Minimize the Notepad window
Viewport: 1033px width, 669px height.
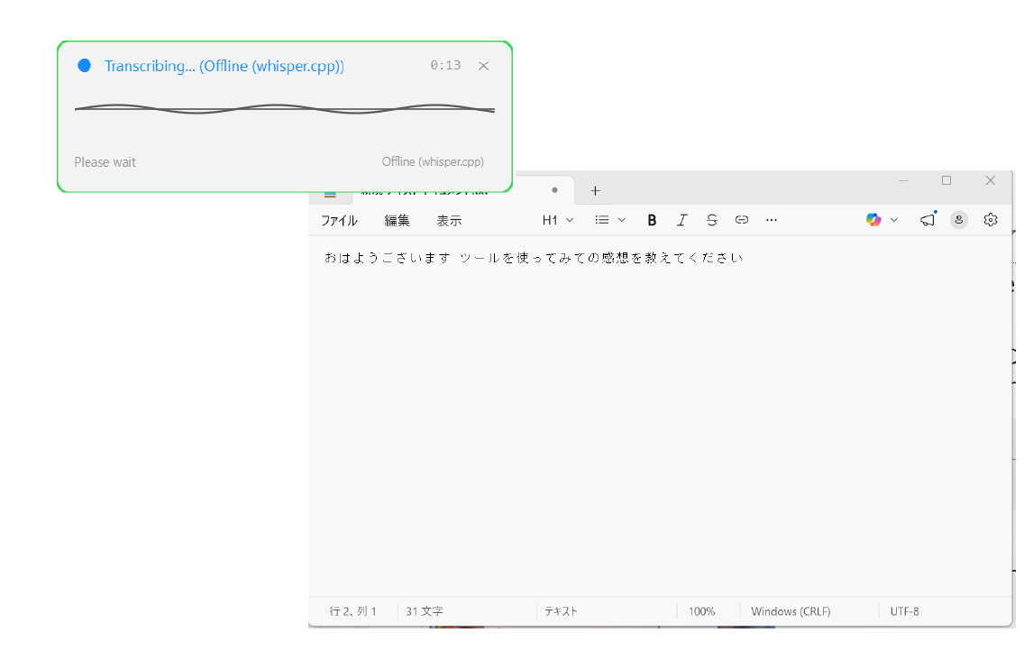coord(903,180)
